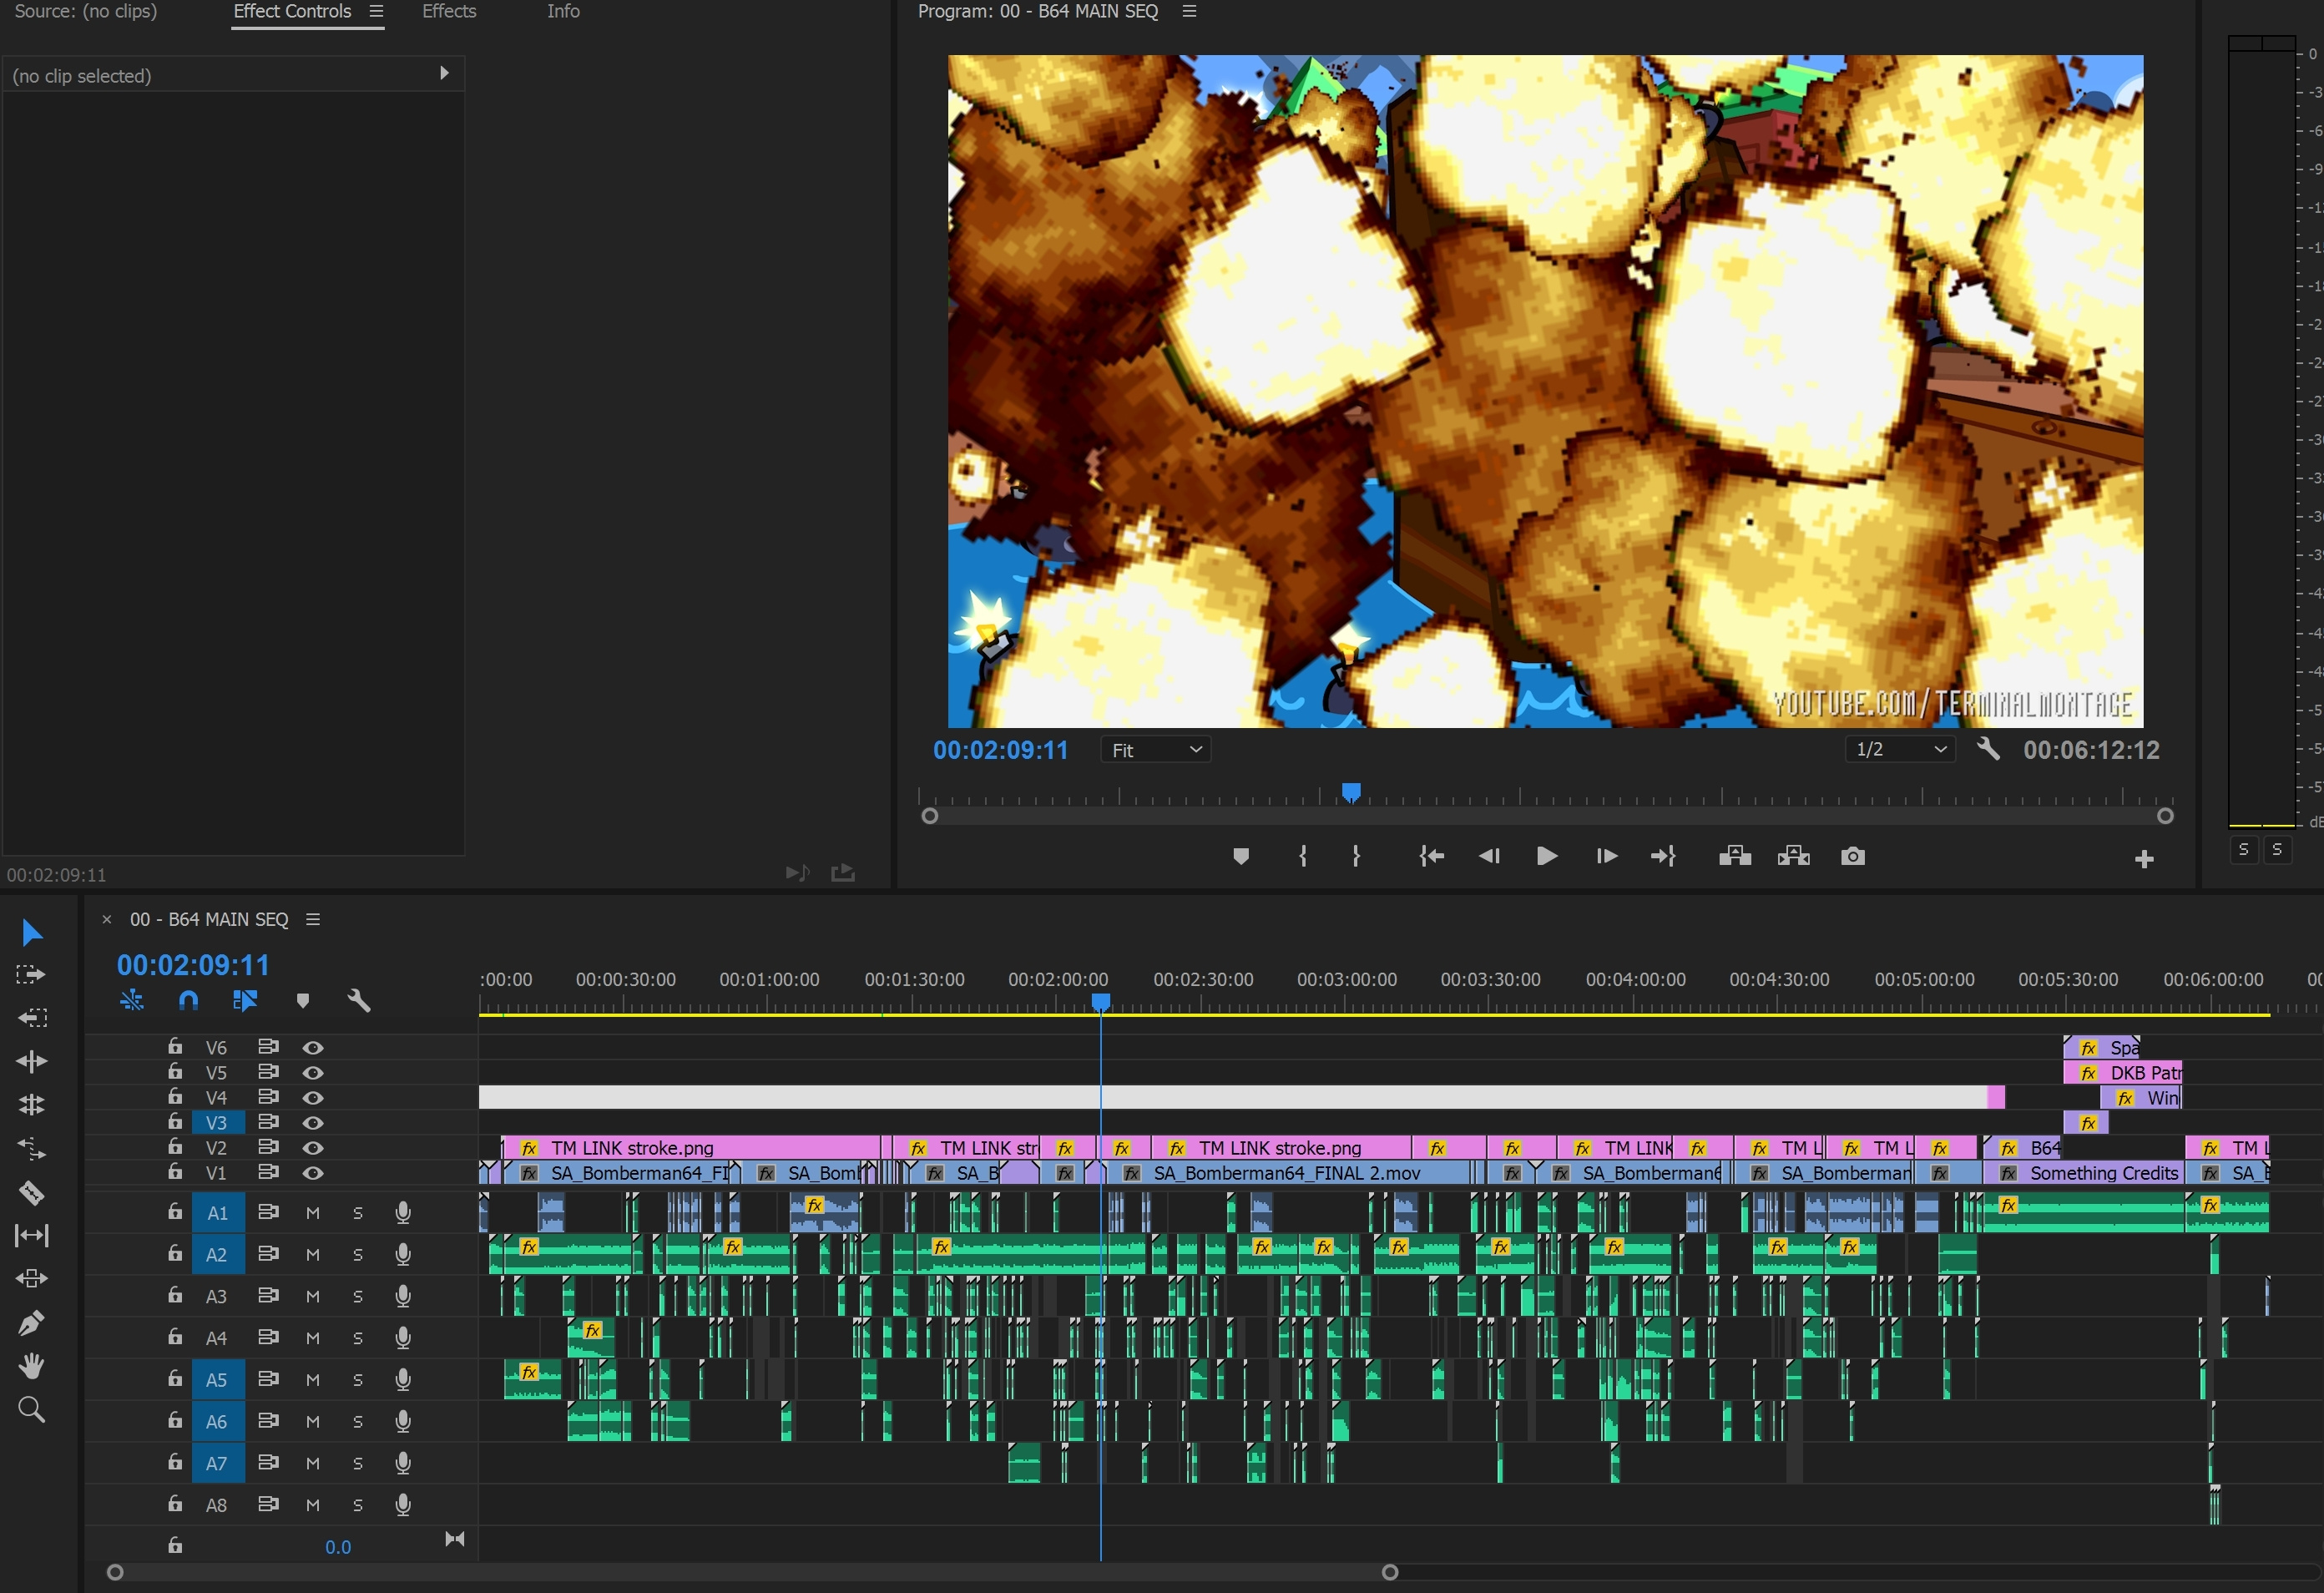Pick the Slide tool
The width and height of the screenshot is (2324, 1593).
coord(31,1279)
